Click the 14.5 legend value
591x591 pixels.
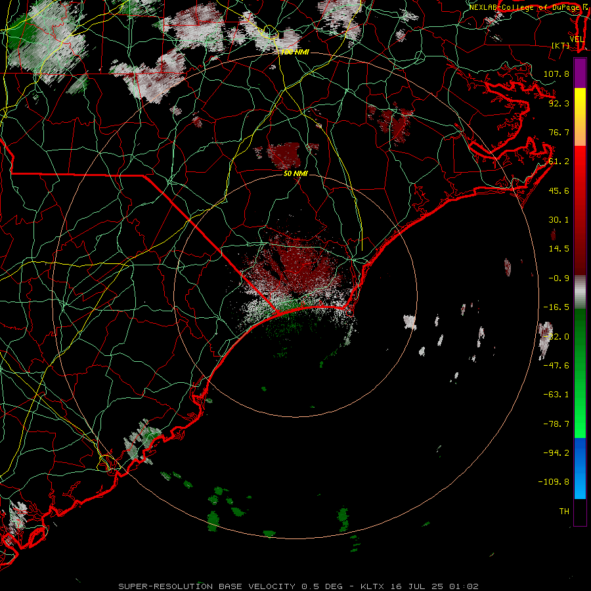click(559, 249)
